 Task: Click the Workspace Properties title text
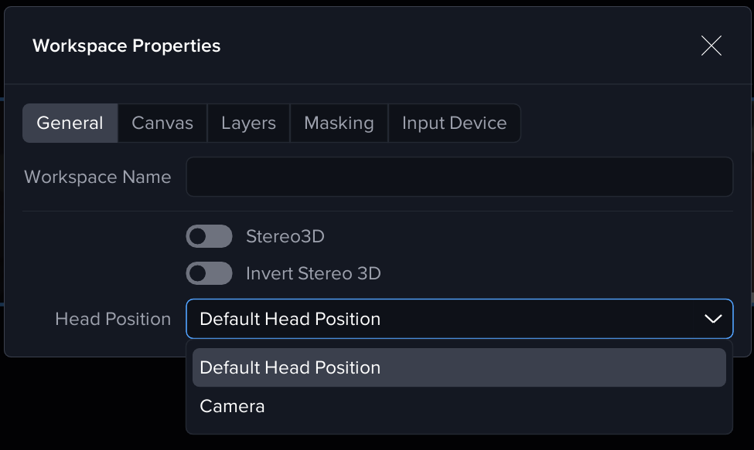pos(126,46)
